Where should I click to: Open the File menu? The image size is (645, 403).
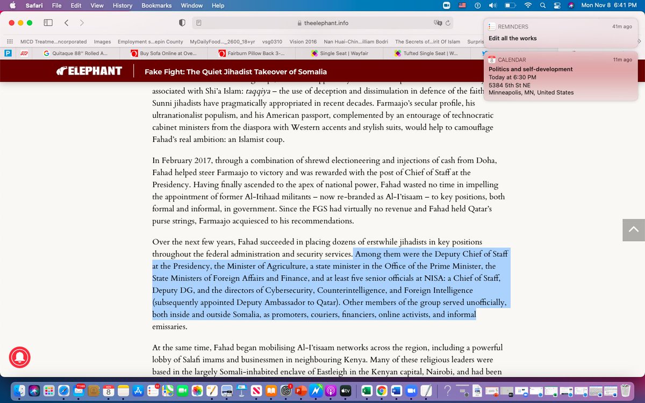56,5
